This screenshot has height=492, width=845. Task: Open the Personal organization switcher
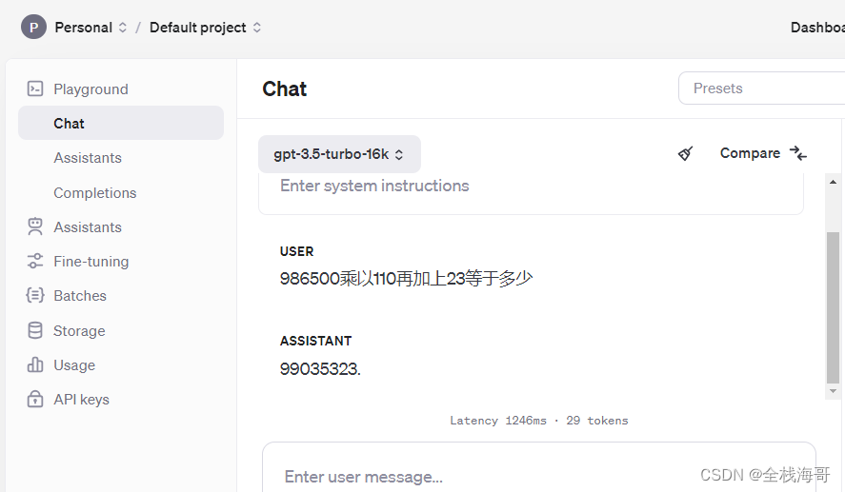[91, 28]
